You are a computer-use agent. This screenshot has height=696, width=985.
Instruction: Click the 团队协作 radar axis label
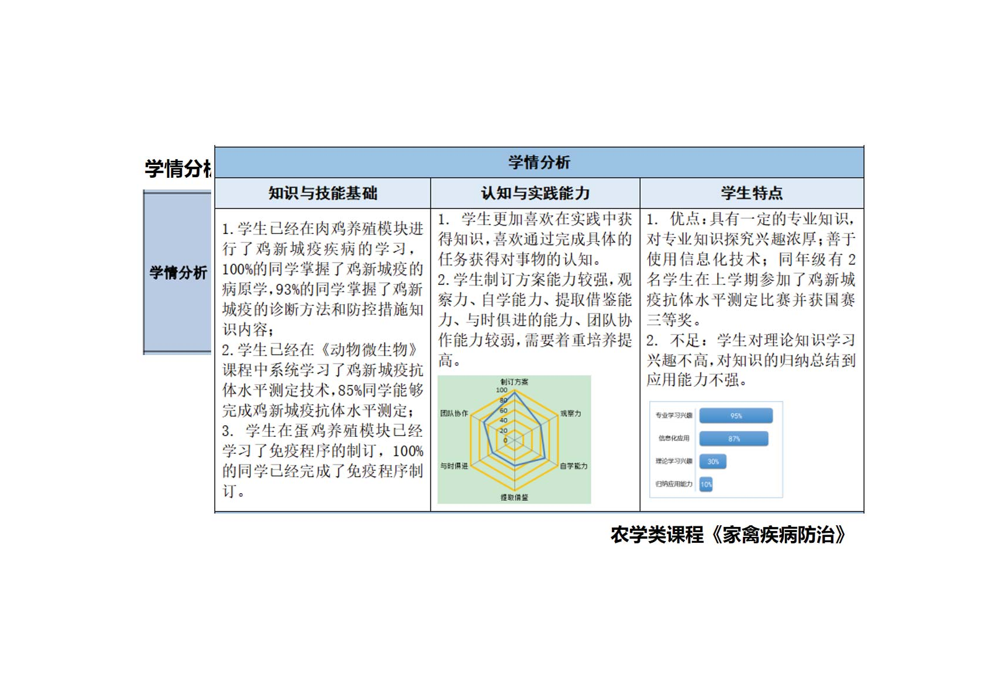pos(454,414)
